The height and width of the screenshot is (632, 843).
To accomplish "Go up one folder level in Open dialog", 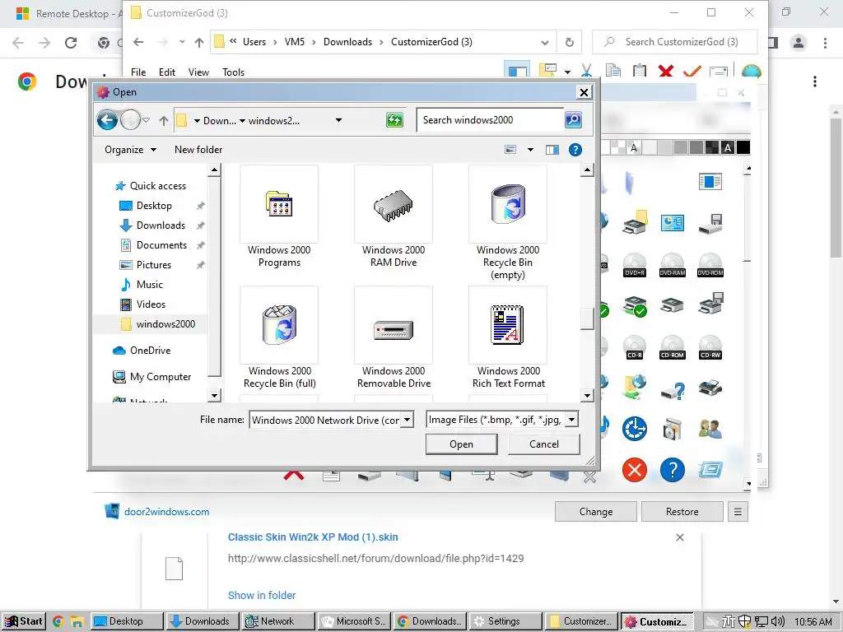I will pos(164,120).
